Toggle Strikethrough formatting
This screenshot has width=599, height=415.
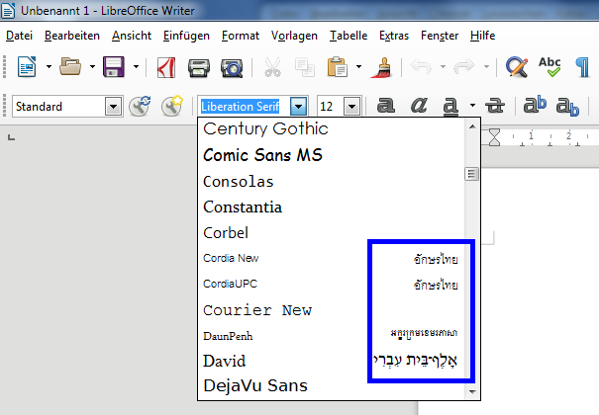click(495, 105)
